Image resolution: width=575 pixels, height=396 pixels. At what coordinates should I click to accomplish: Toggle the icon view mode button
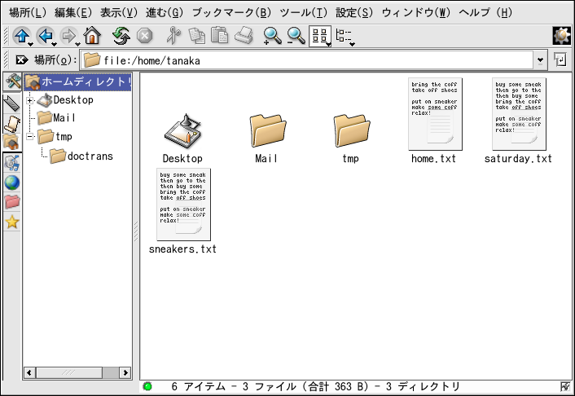pos(320,35)
